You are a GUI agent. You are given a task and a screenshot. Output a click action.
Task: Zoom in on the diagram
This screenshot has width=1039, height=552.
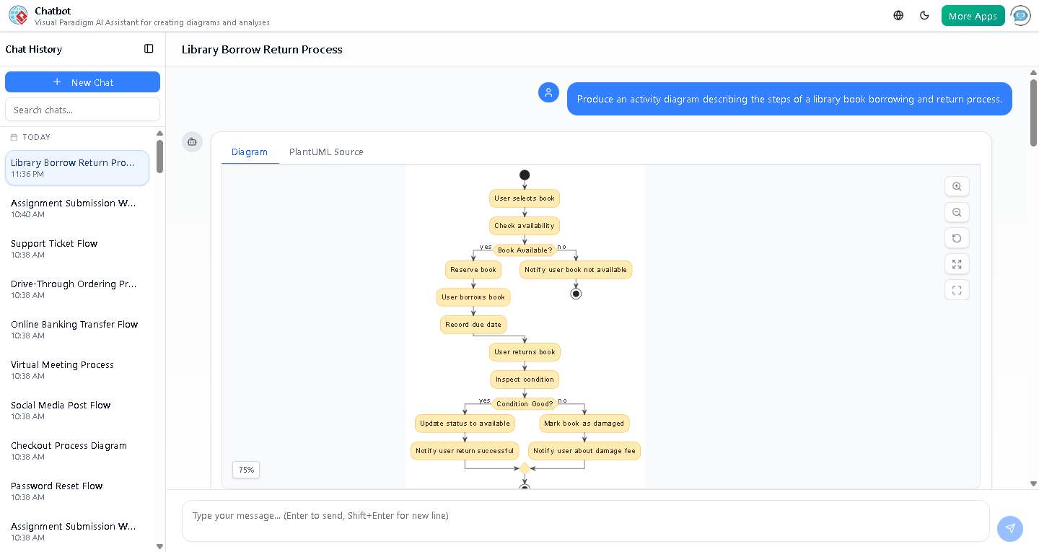coord(957,186)
